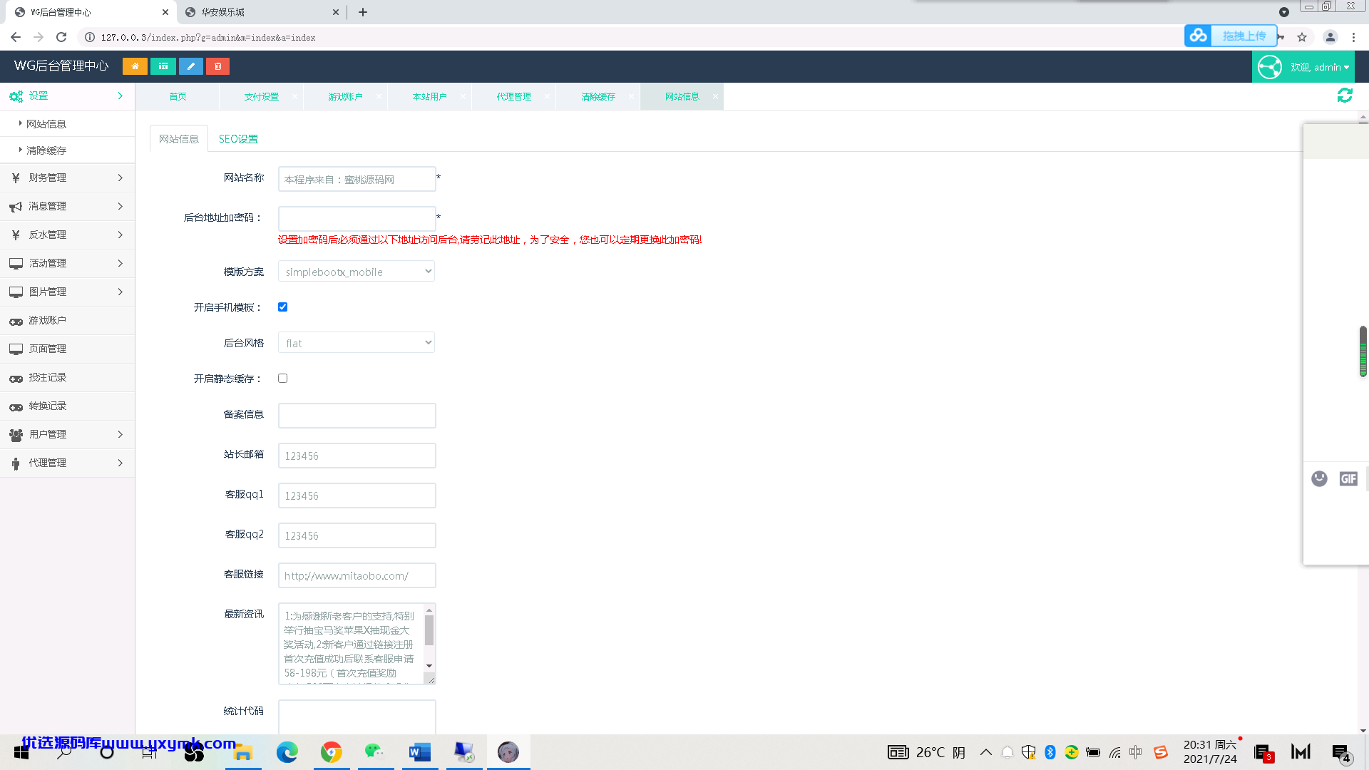The width and height of the screenshot is (1369, 770).
Task: Focus the 网站名称 input field
Action: pyautogui.click(x=357, y=179)
